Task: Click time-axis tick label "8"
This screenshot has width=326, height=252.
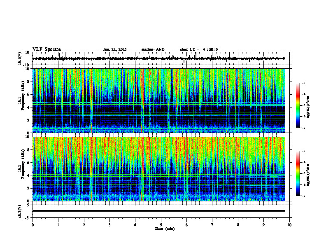Action: (238, 225)
